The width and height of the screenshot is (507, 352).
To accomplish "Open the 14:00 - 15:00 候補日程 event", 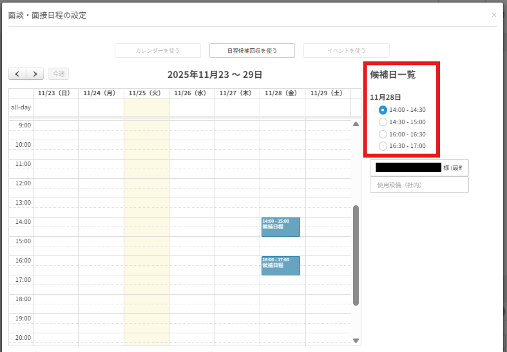I will 280,227.
